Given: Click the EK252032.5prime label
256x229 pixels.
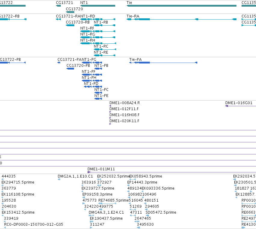Looking at the screenshot, I should pos(113,176).
